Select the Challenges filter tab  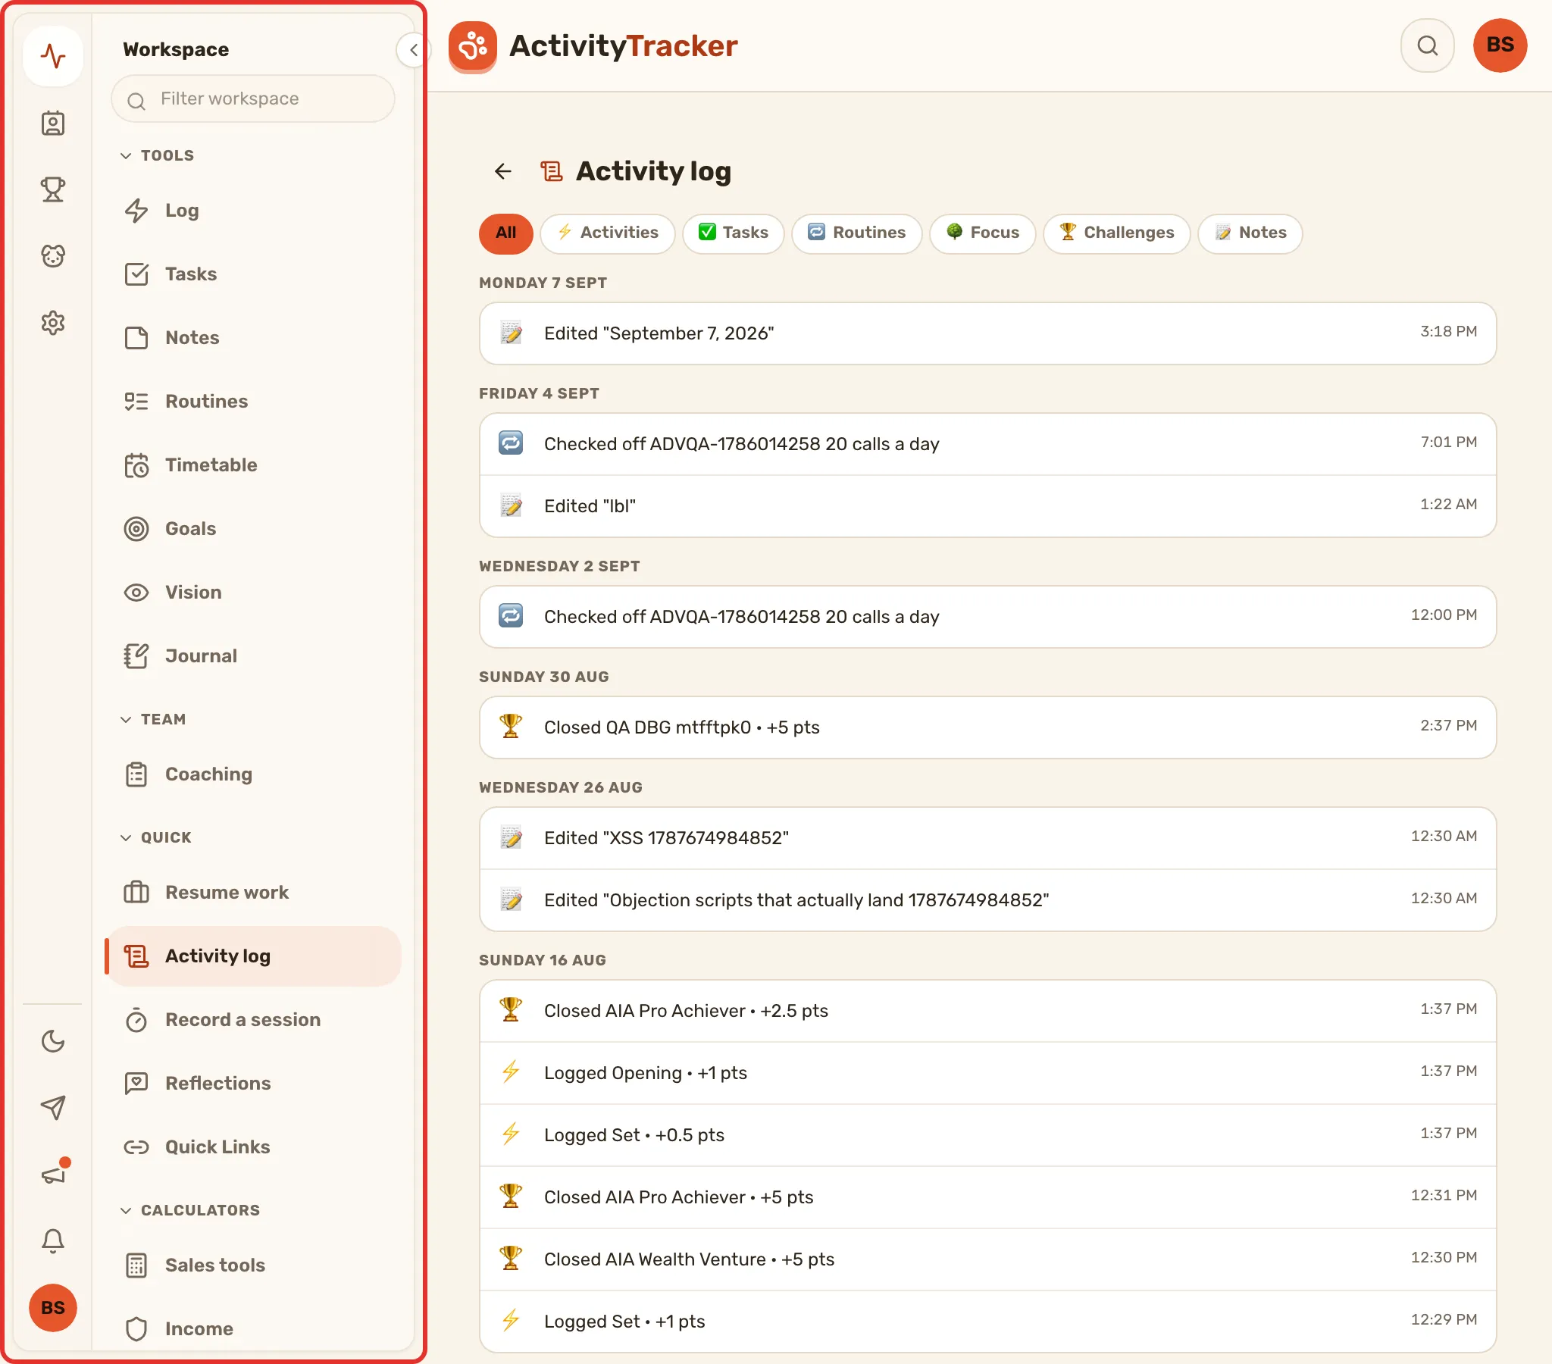click(1116, 233)
